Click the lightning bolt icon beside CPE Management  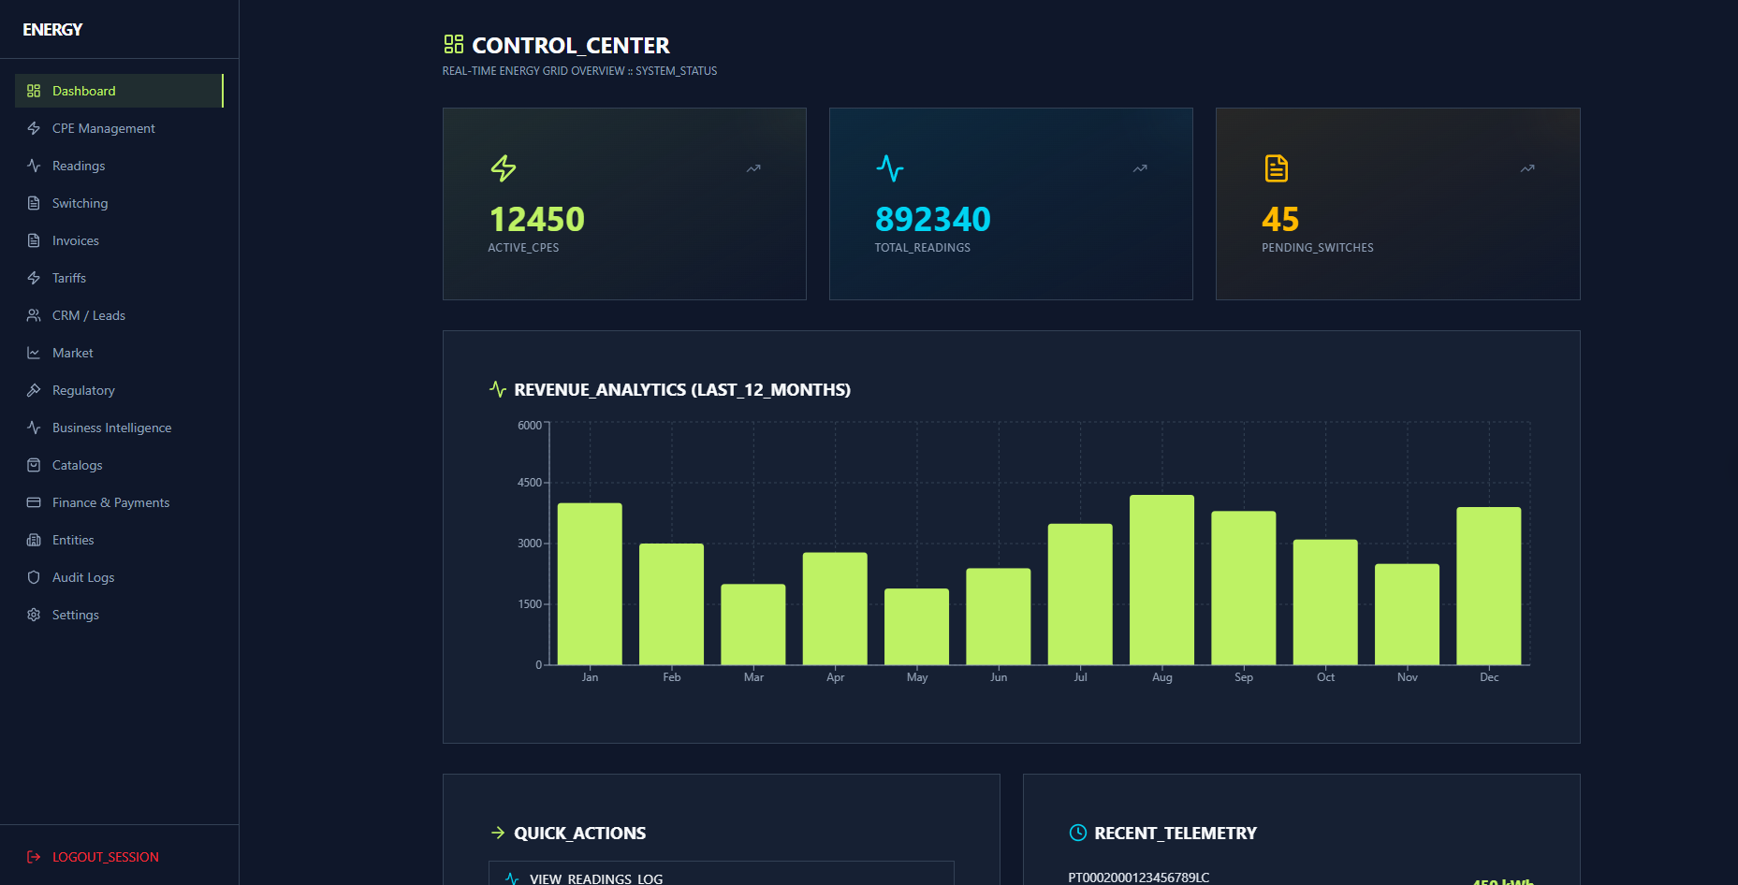click(x=34, y=128)
